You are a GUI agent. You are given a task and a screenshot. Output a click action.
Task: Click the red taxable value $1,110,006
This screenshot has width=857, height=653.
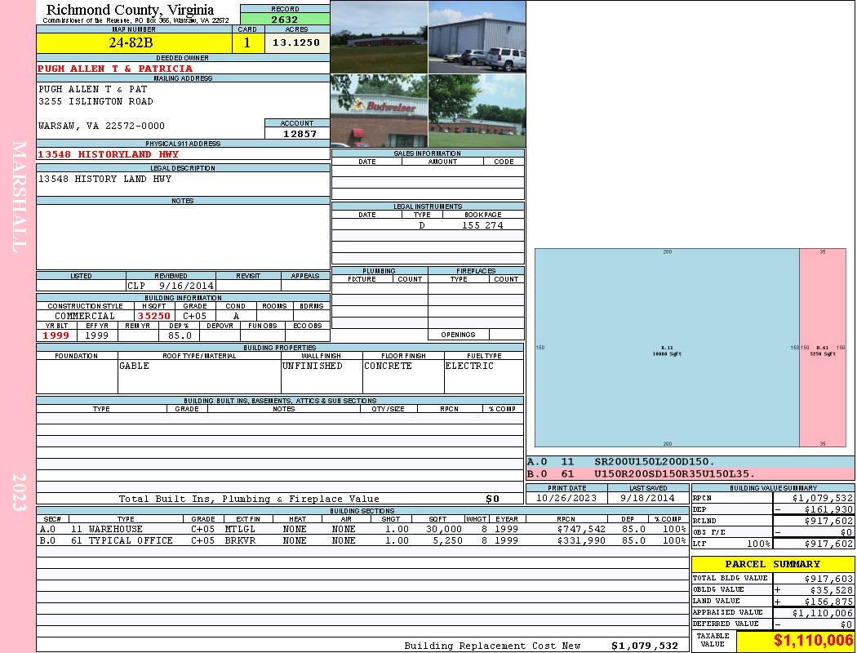click(795, 642)
